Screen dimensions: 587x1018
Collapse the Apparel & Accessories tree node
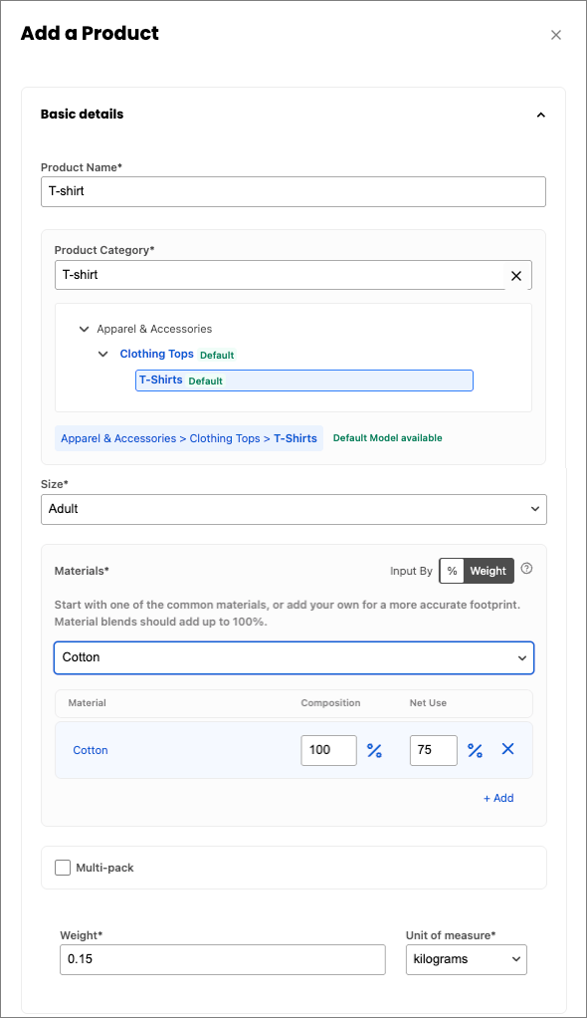pos(84,329)
